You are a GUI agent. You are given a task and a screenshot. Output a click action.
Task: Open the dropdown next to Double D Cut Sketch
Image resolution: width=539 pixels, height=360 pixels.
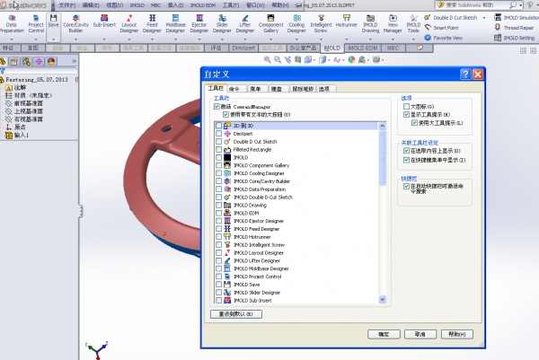[484, 18]
